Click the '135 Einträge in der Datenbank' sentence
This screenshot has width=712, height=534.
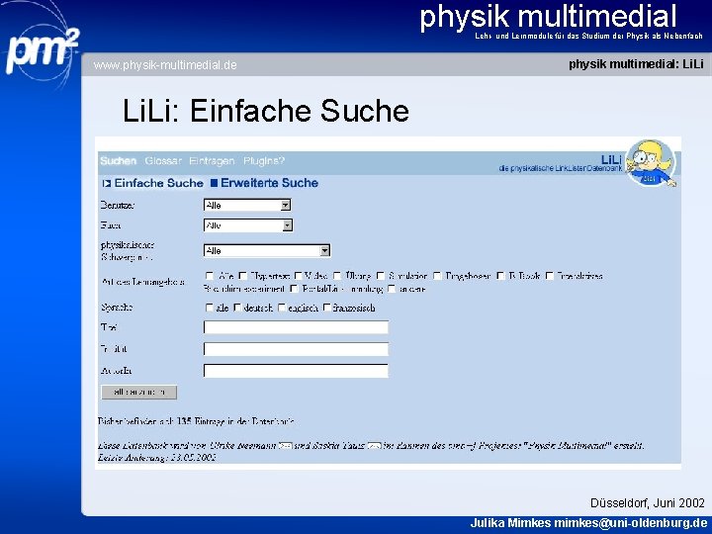click(x=196, y=421)
